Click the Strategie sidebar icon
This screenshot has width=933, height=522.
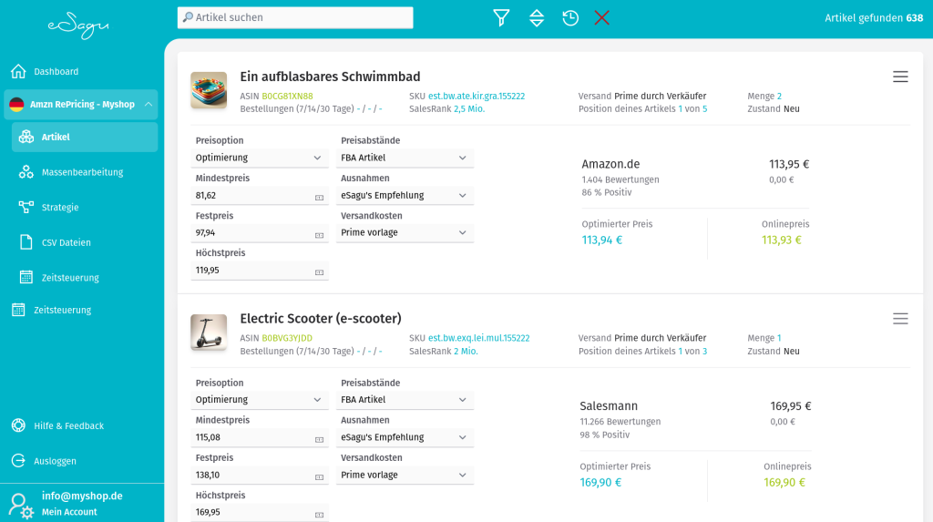click(x=26, y=207)
